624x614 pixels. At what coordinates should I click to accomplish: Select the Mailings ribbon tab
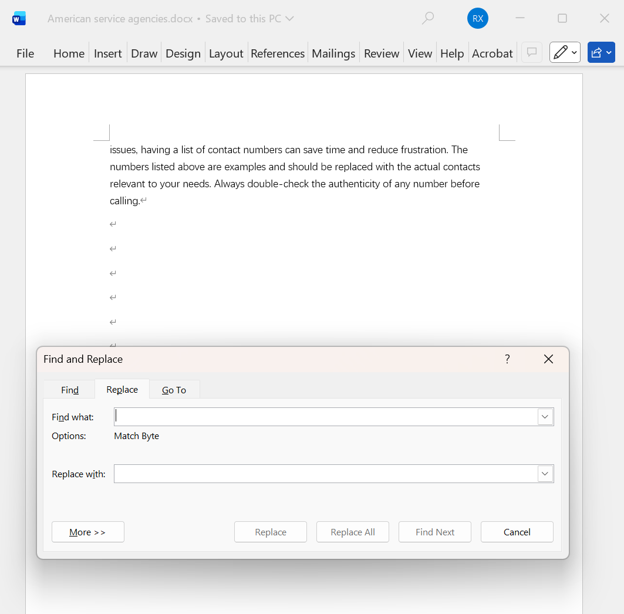pyautogui.click(x=333, y=53)
